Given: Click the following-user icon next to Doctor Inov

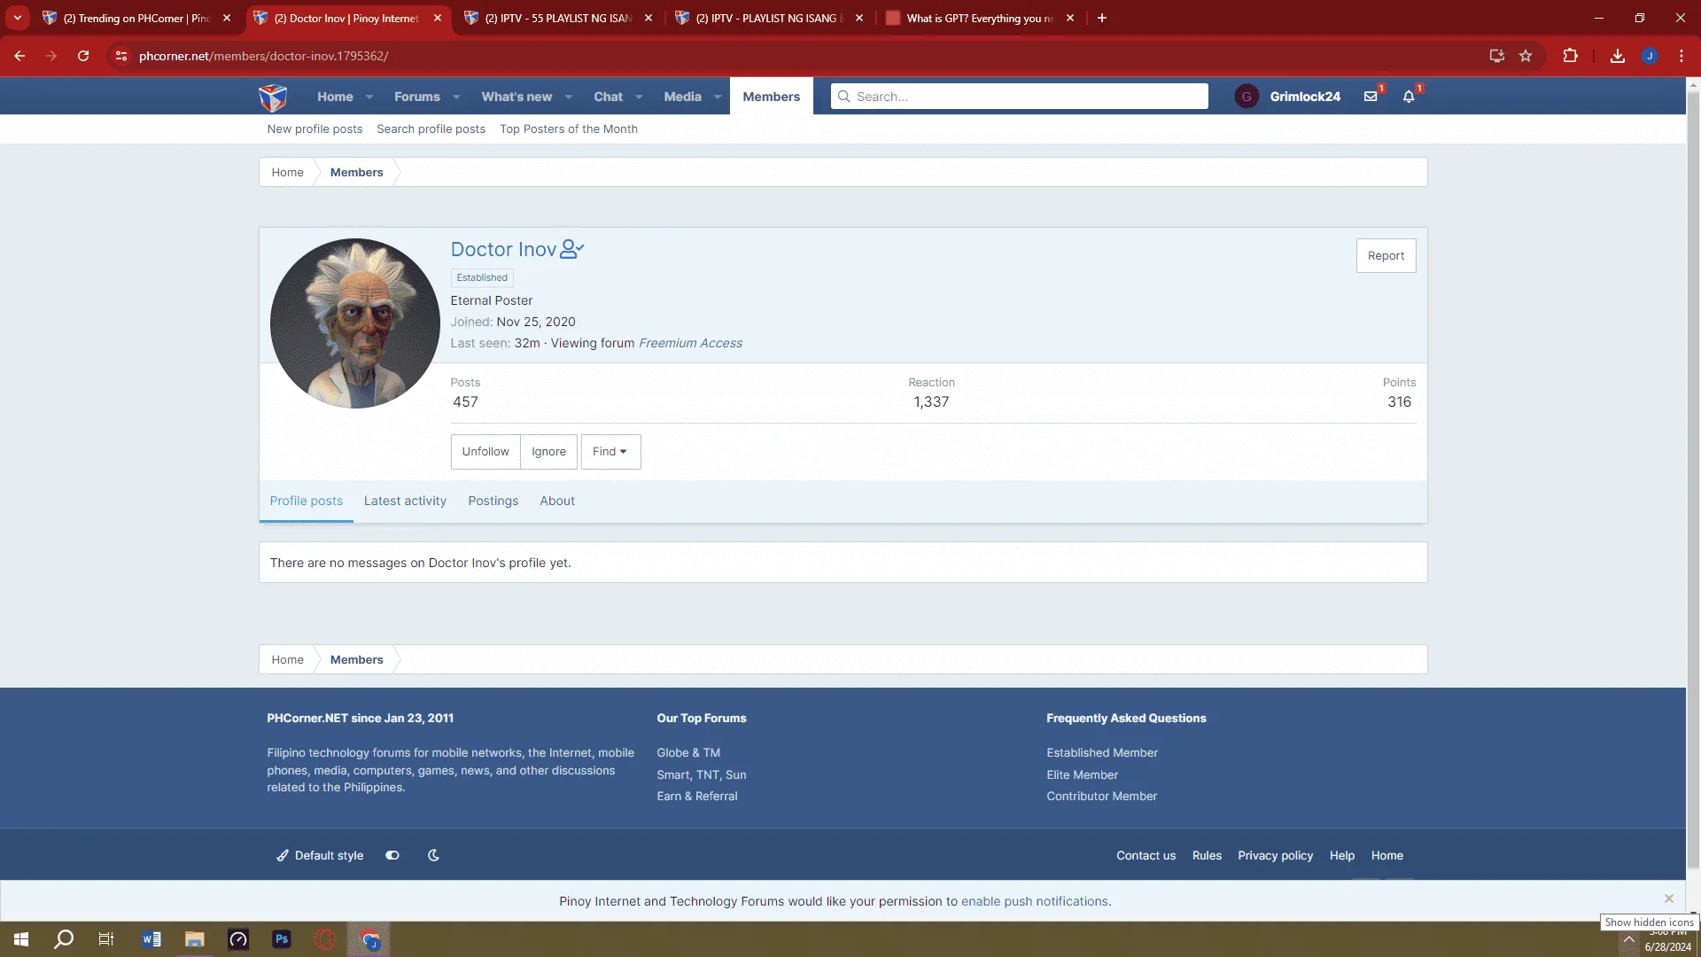Looking at the screenshot, I should click(572, 250).
